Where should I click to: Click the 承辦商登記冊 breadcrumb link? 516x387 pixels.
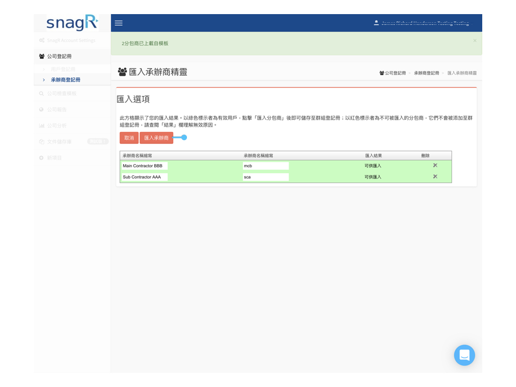coord(426,73)
